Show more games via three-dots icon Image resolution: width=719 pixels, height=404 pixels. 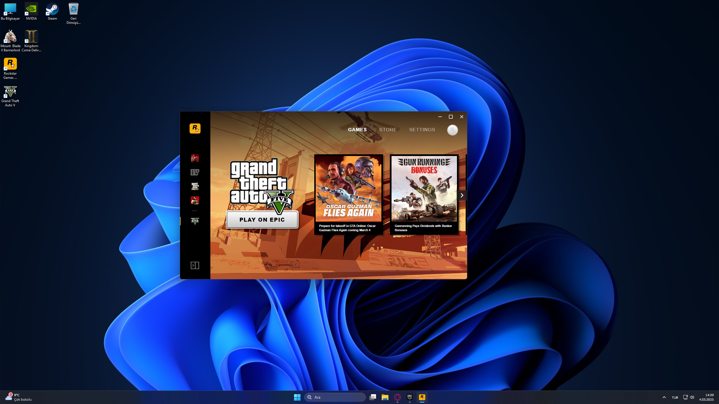tap(195, 210)
